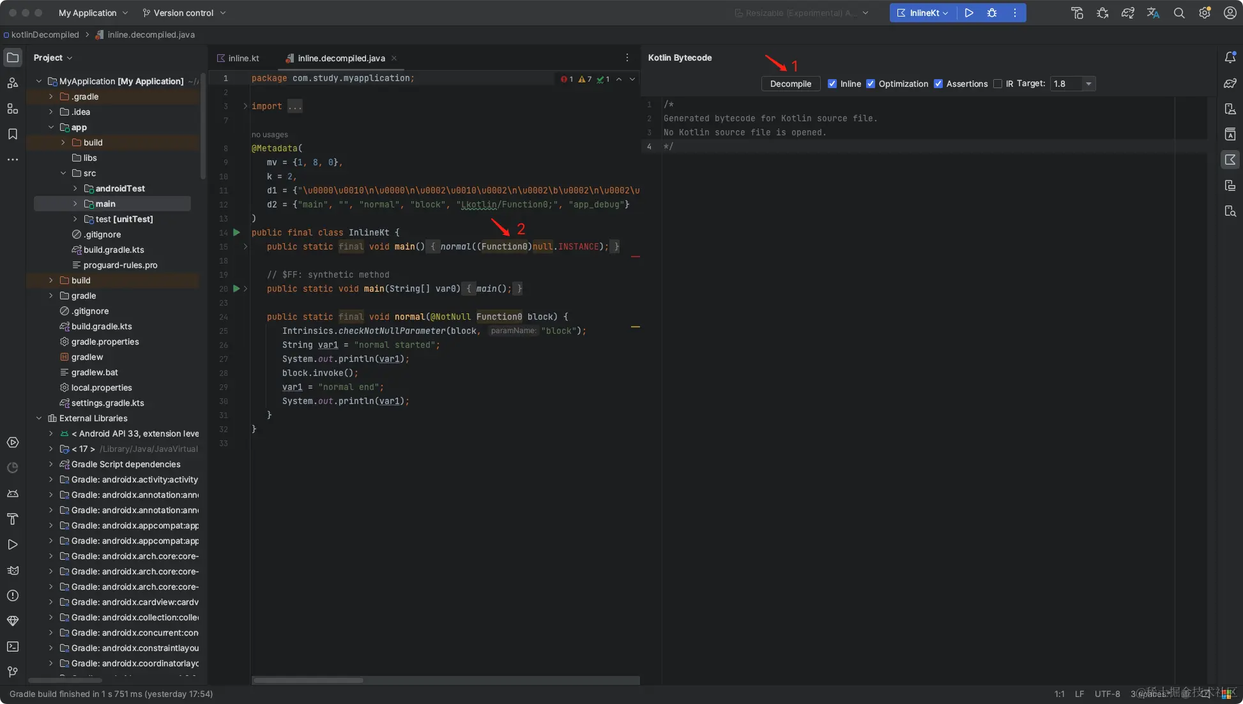1243x704 pixels.
Task: Toggle the Inline checkbox
Action: click(x=832, y=84)
